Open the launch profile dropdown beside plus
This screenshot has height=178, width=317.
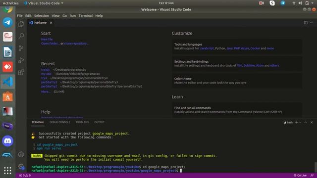coord(300,122)
